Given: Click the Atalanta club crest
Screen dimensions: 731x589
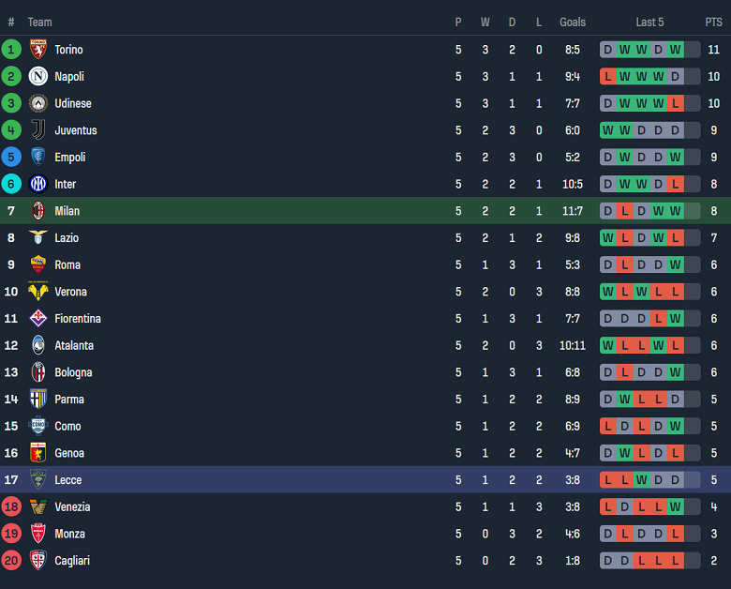Looking at the screenshot, I should pos(38,345).
